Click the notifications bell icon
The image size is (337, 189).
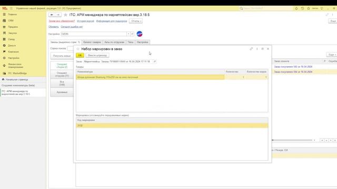tap(296, 8)
